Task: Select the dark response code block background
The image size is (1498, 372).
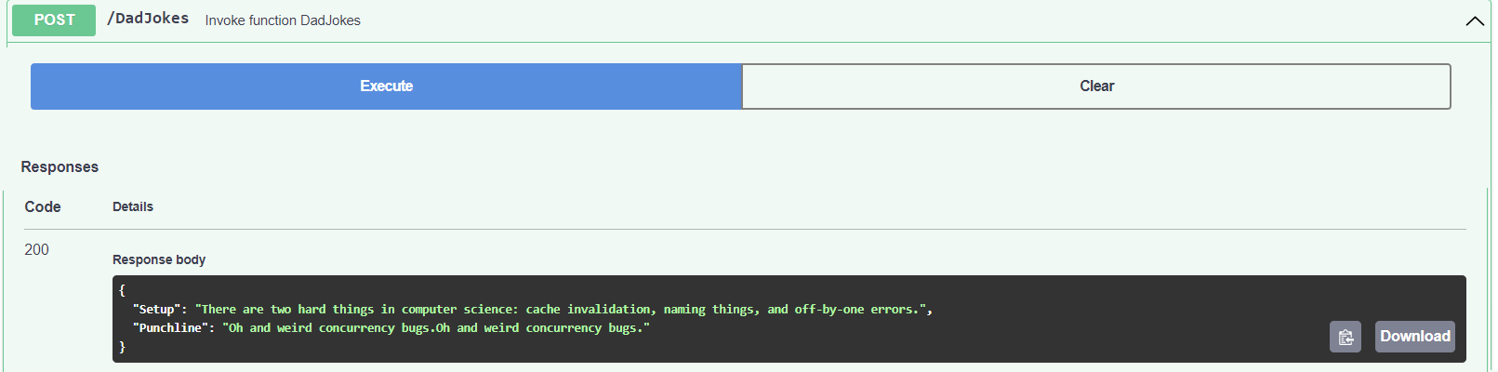Action: [789, 319]
